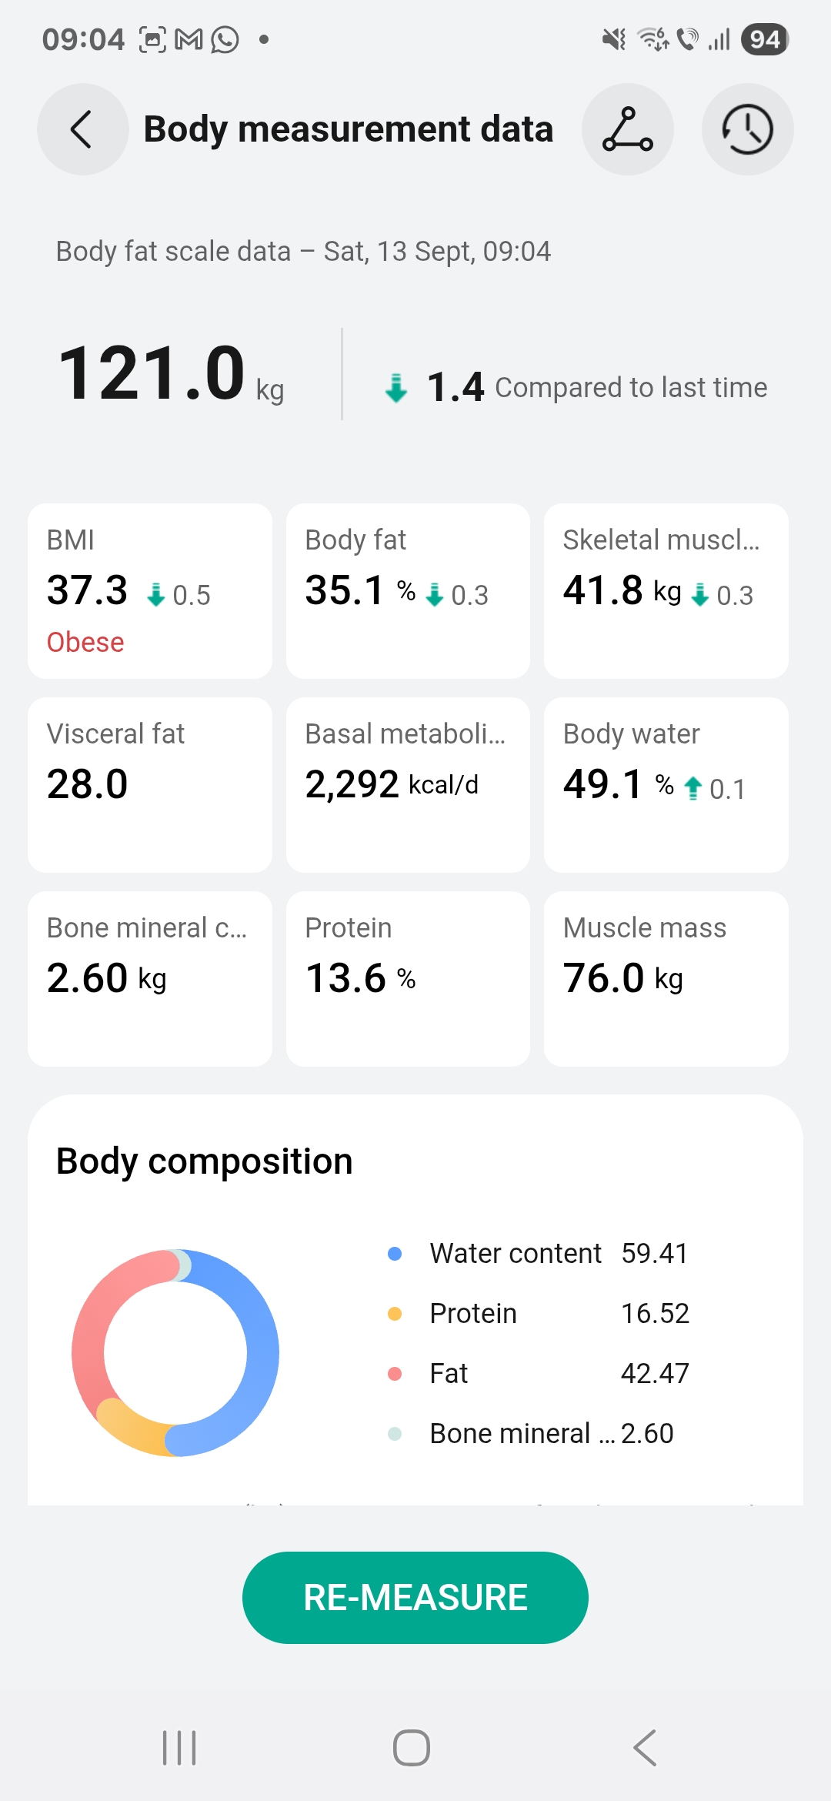This screenshot has width=831, height=1801.
Task: Open measurement history clock icon
Action: click(747, 129)
